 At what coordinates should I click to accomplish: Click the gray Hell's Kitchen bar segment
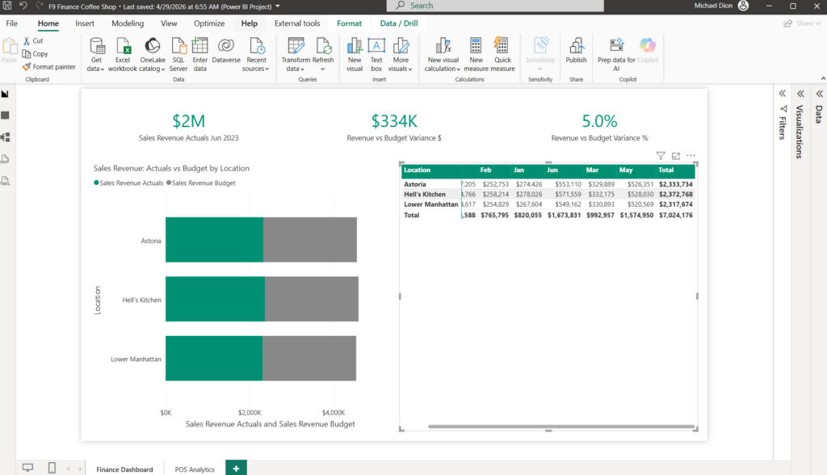coord(312,299)
